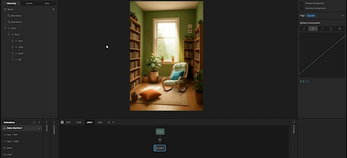Click the Animations panel header

9,123
